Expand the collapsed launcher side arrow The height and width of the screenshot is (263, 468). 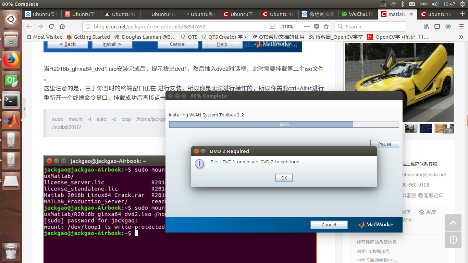click(x=24, y=109)
